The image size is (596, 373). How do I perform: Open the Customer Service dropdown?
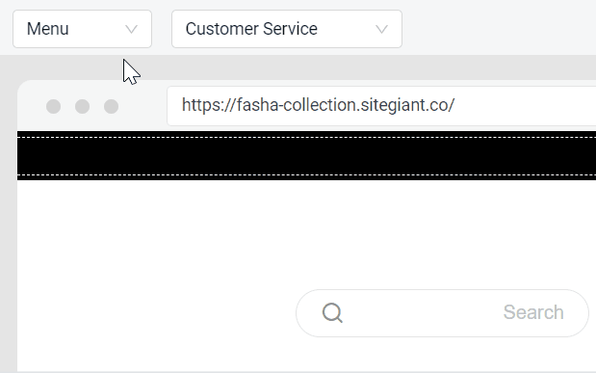coord(287,29)
